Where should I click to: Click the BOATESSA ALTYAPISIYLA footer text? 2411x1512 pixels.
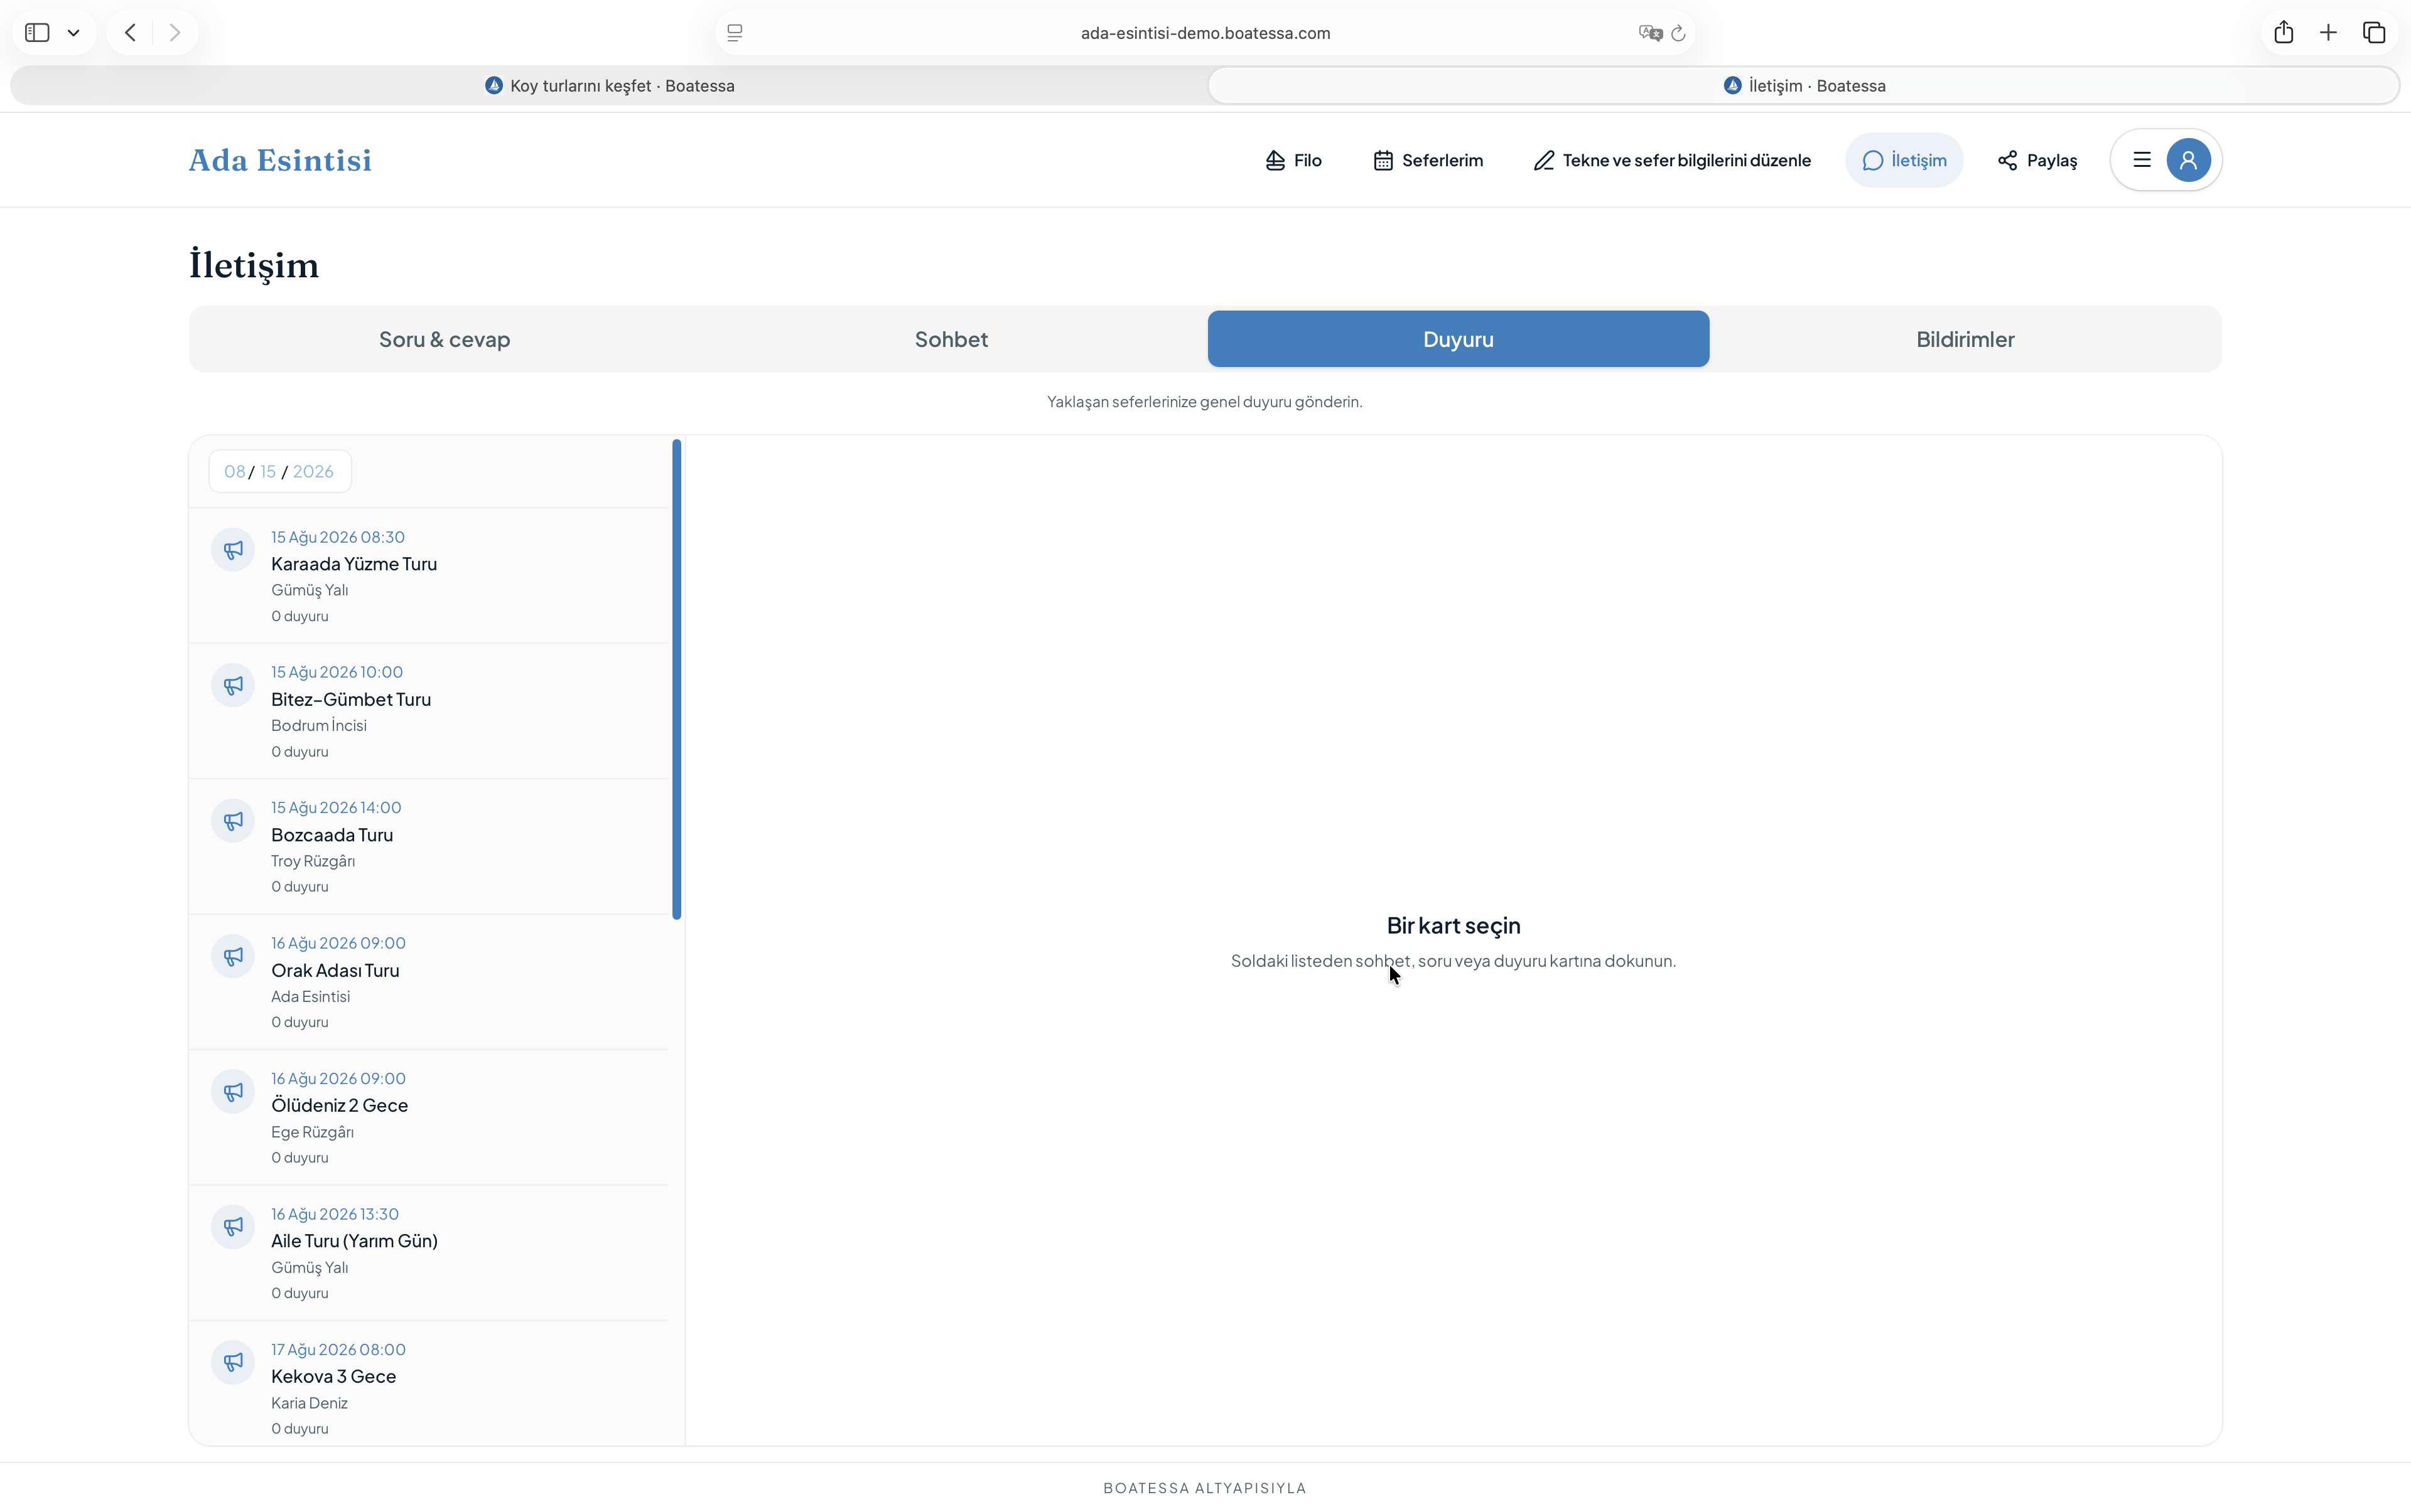(1205, 1488)
